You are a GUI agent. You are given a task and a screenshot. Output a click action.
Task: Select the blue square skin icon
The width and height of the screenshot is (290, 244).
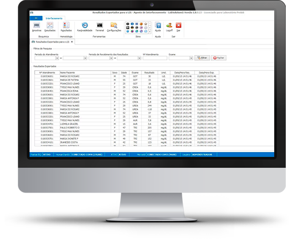pyautogui.click(x=137, y=24)
